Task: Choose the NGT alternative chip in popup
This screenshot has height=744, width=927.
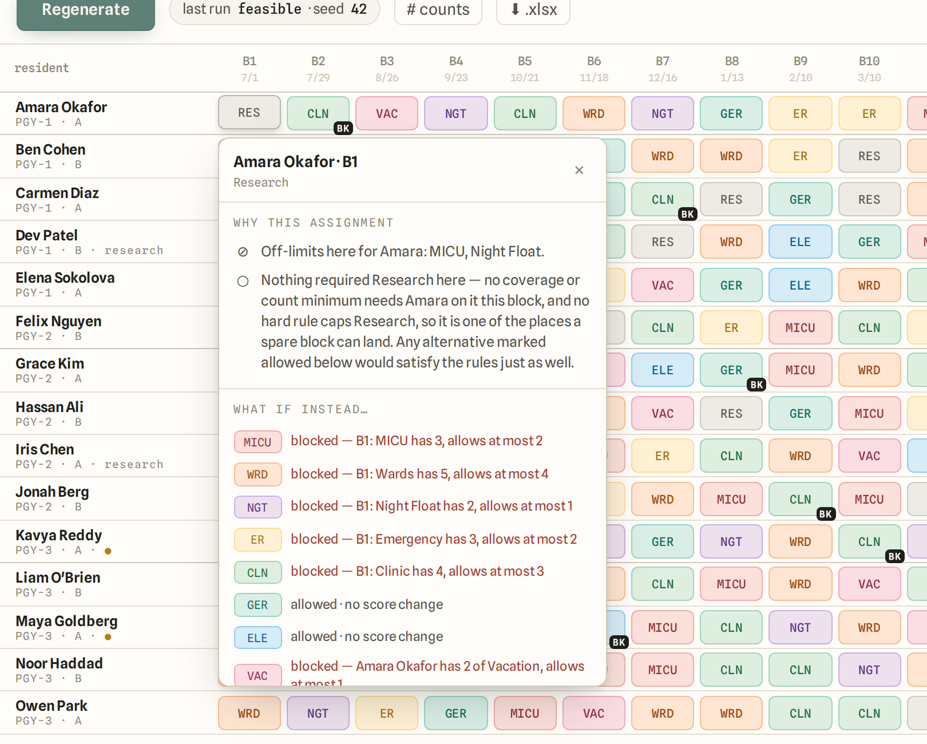Action: click(257, 507)
